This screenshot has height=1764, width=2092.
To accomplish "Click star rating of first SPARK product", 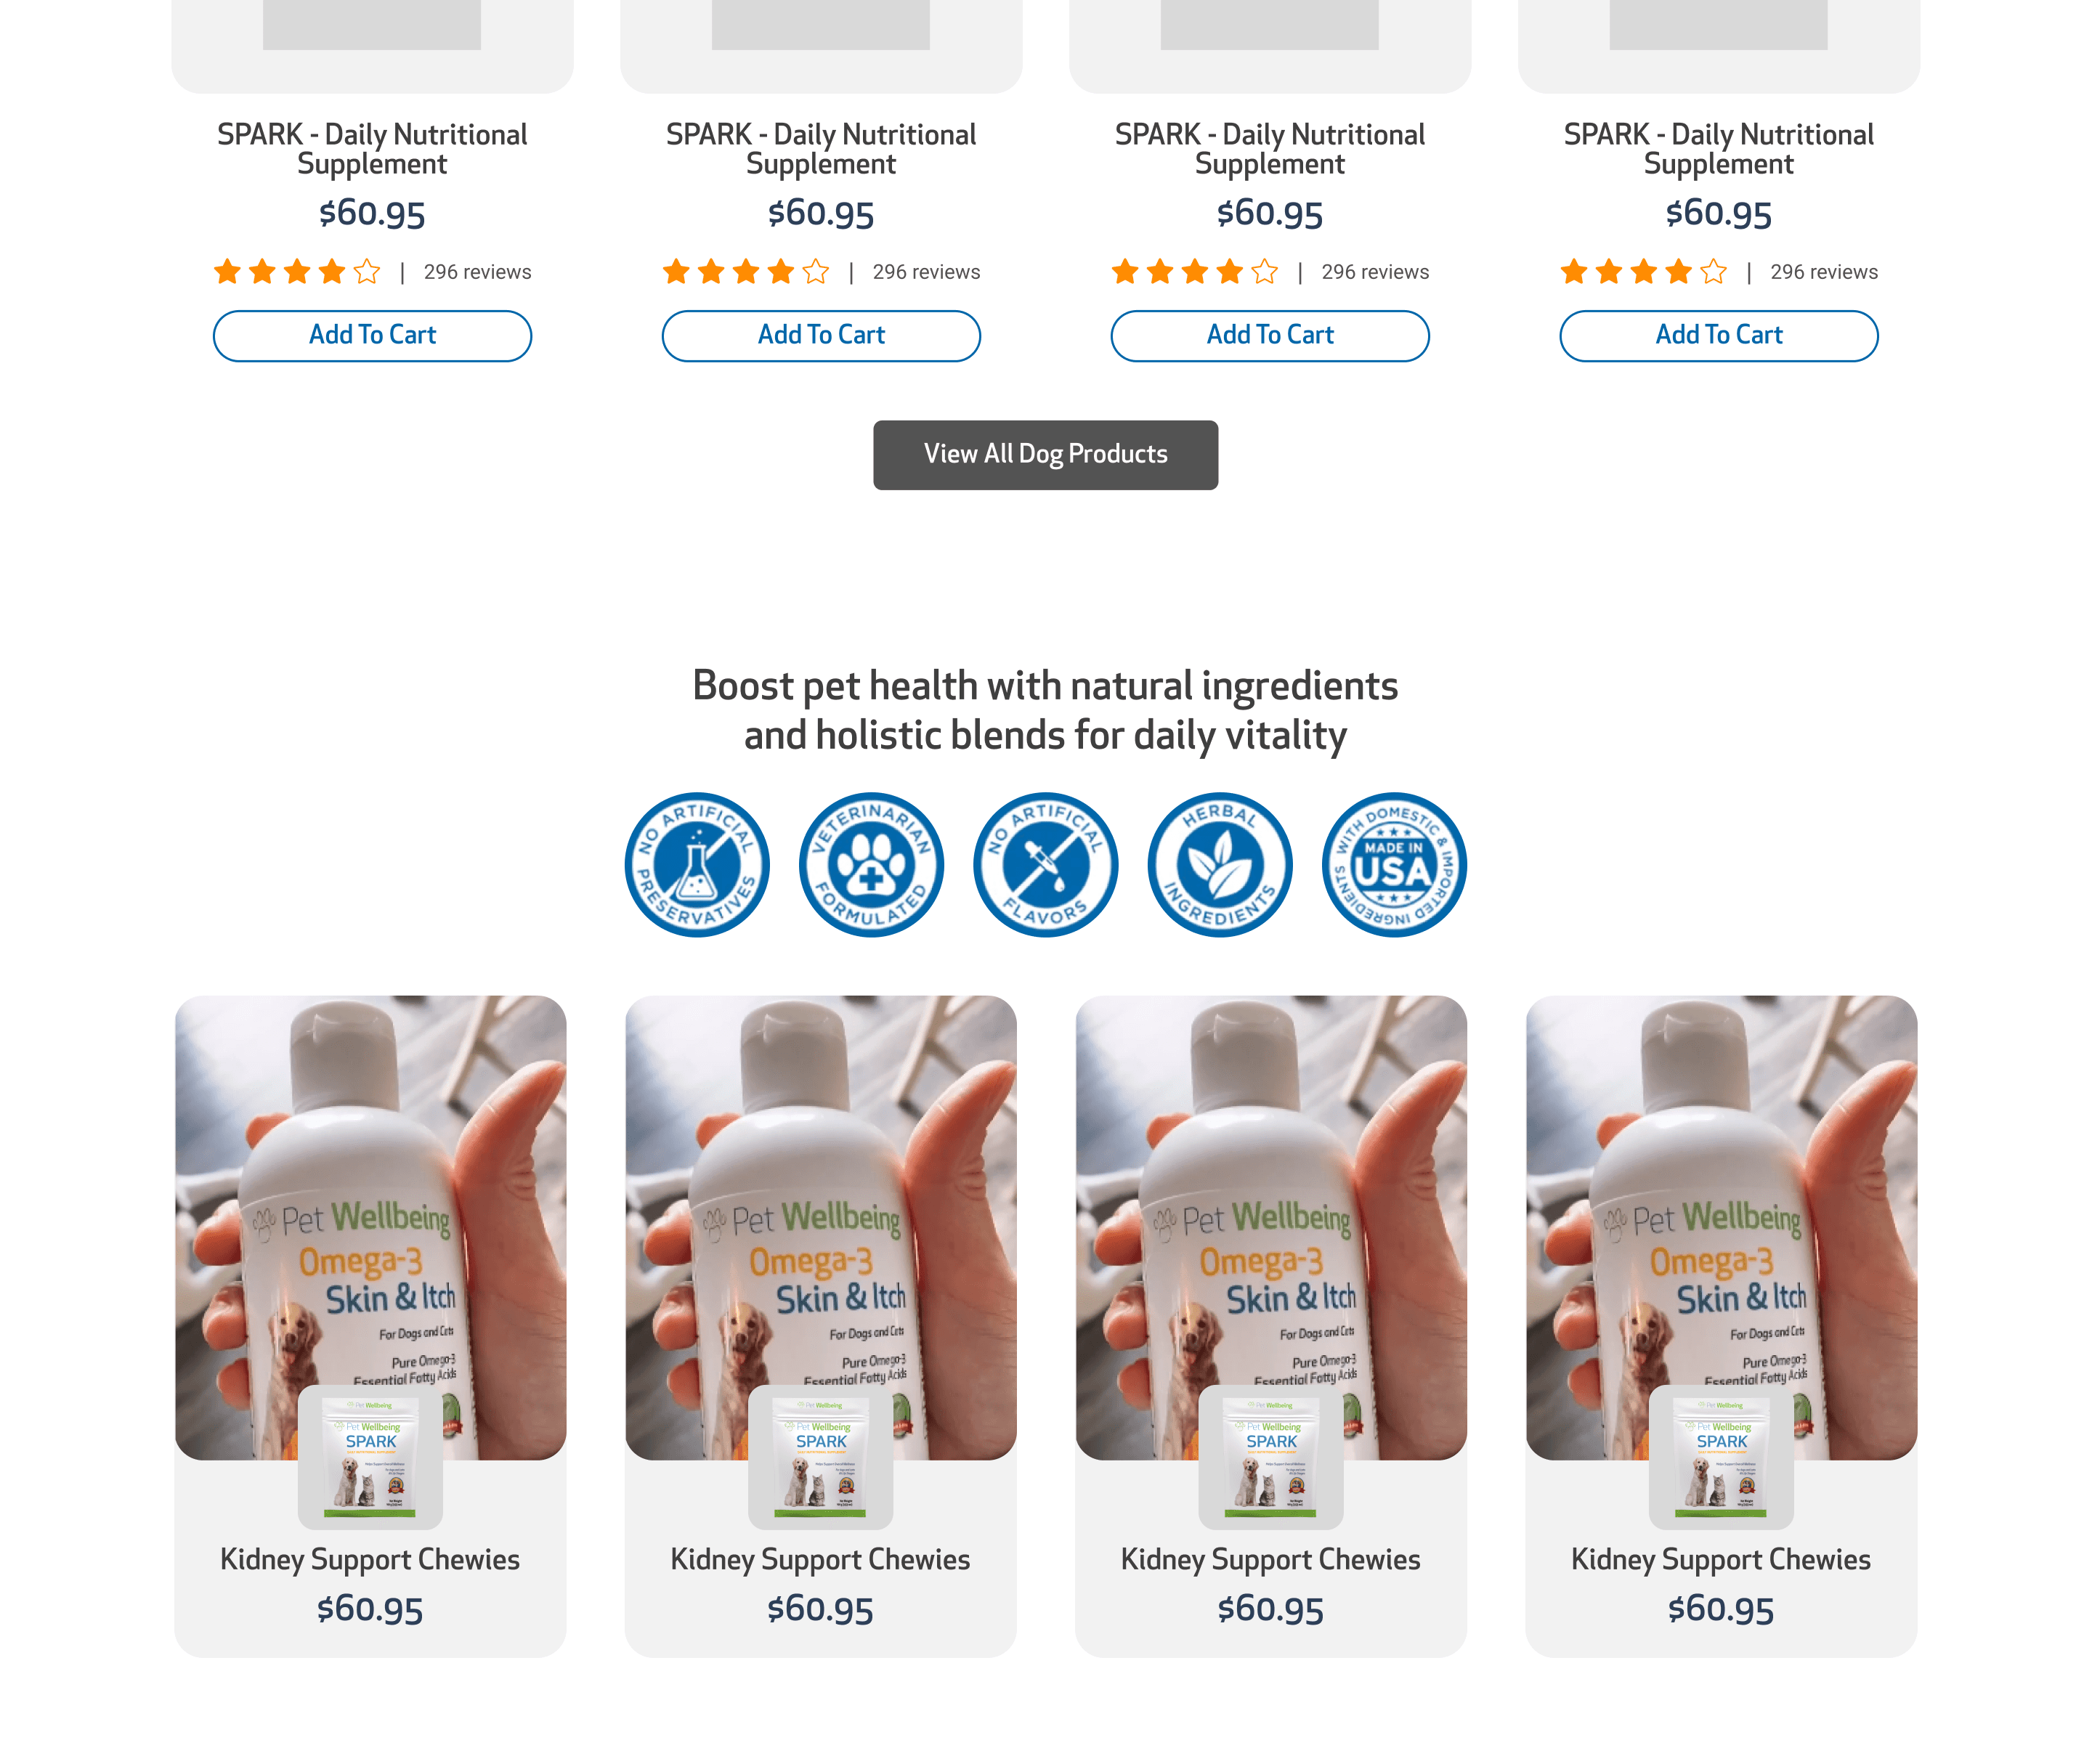I will coord(297,272).
